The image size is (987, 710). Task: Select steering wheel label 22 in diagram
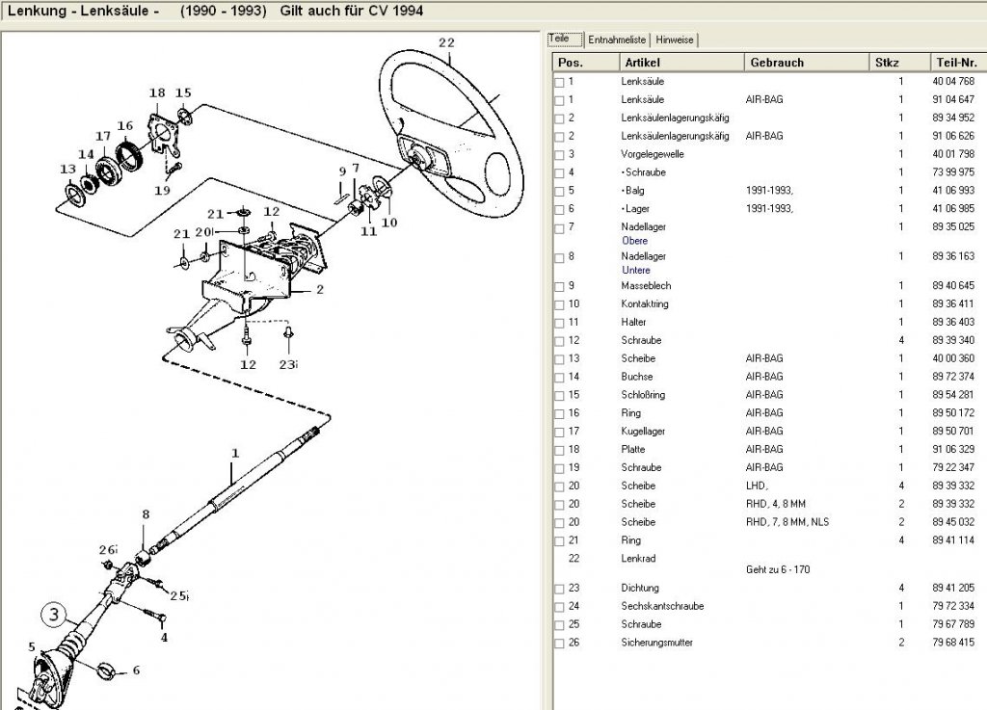pyautogui.click(x=446, y=42)
